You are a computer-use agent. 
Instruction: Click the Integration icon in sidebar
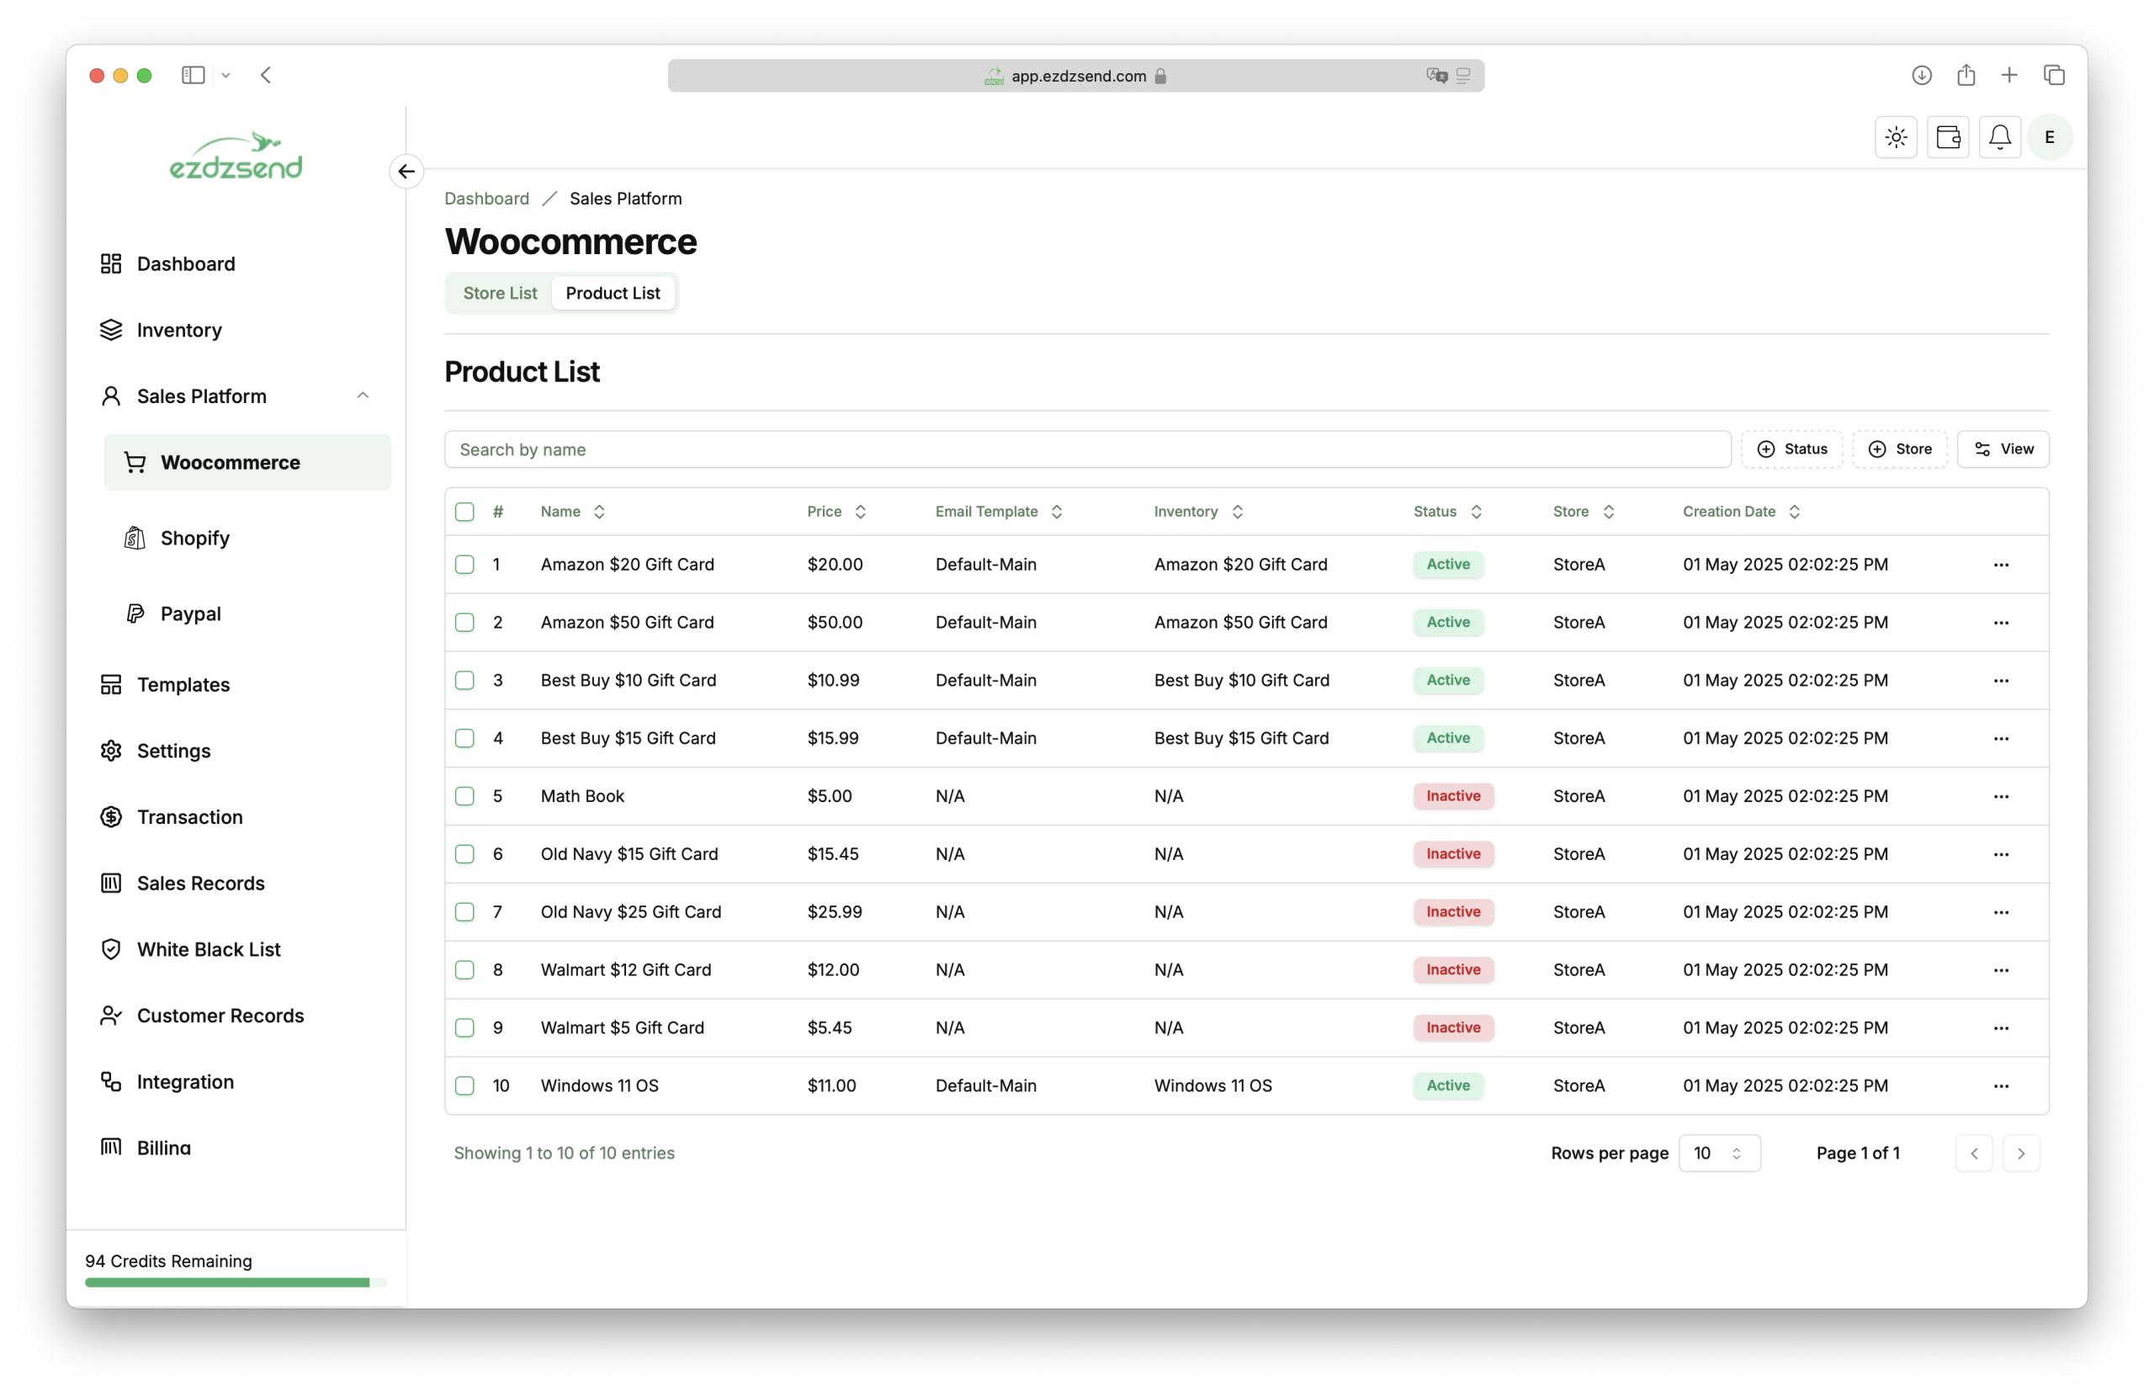pos(110,1081)
